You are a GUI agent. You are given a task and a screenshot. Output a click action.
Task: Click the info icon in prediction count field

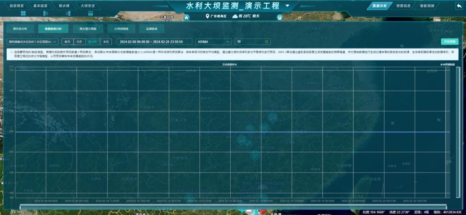point(267,42)
